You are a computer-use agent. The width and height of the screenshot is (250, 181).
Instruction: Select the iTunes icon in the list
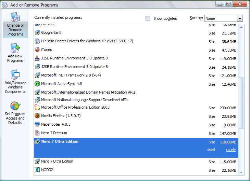pyautogui.click(x=37, y=50)
